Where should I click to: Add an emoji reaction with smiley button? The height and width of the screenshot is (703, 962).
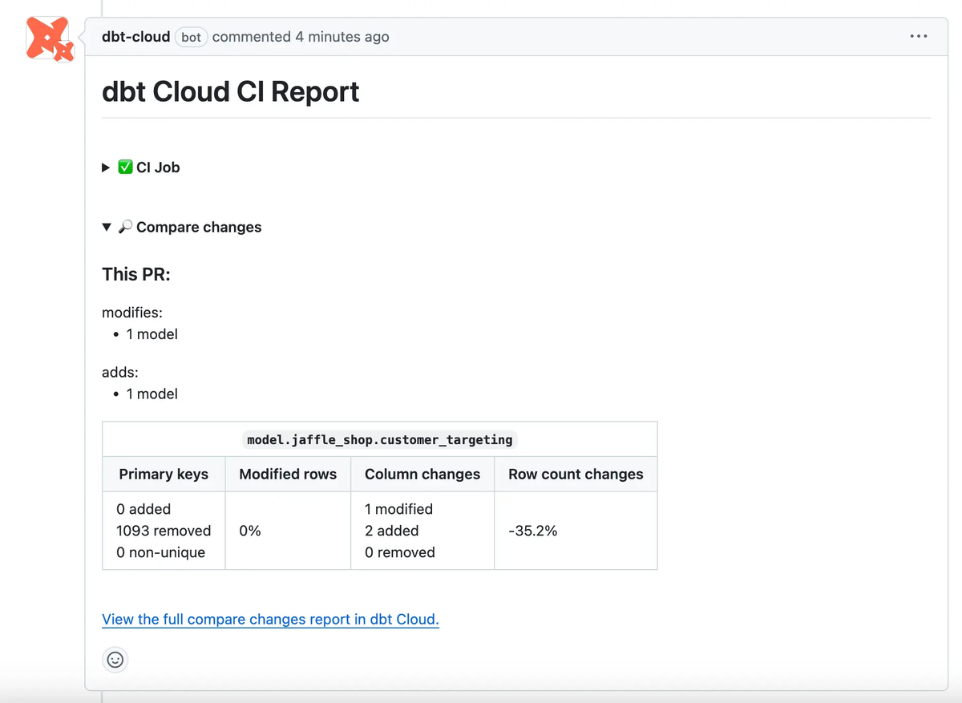coord(115,660)
